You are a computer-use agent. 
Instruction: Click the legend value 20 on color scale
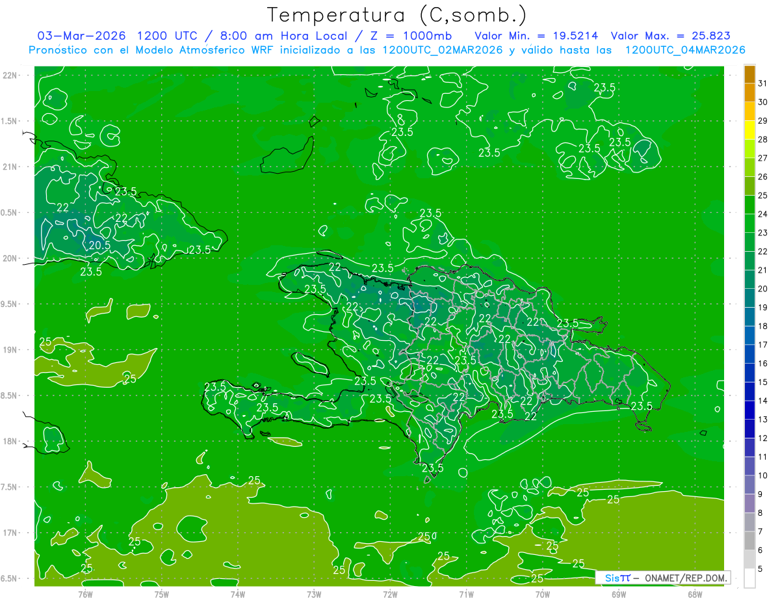[763, 289]
